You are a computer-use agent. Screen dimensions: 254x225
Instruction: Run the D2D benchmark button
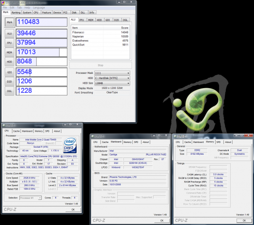(x=10, y=82)
